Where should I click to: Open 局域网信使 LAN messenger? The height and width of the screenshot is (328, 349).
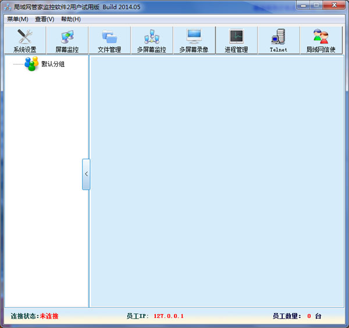(321, 41)
